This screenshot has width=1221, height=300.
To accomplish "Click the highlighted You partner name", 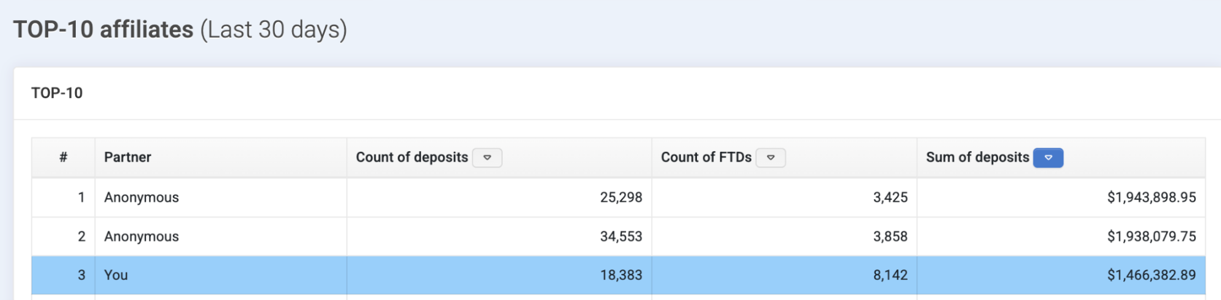I will pos(116,275).
